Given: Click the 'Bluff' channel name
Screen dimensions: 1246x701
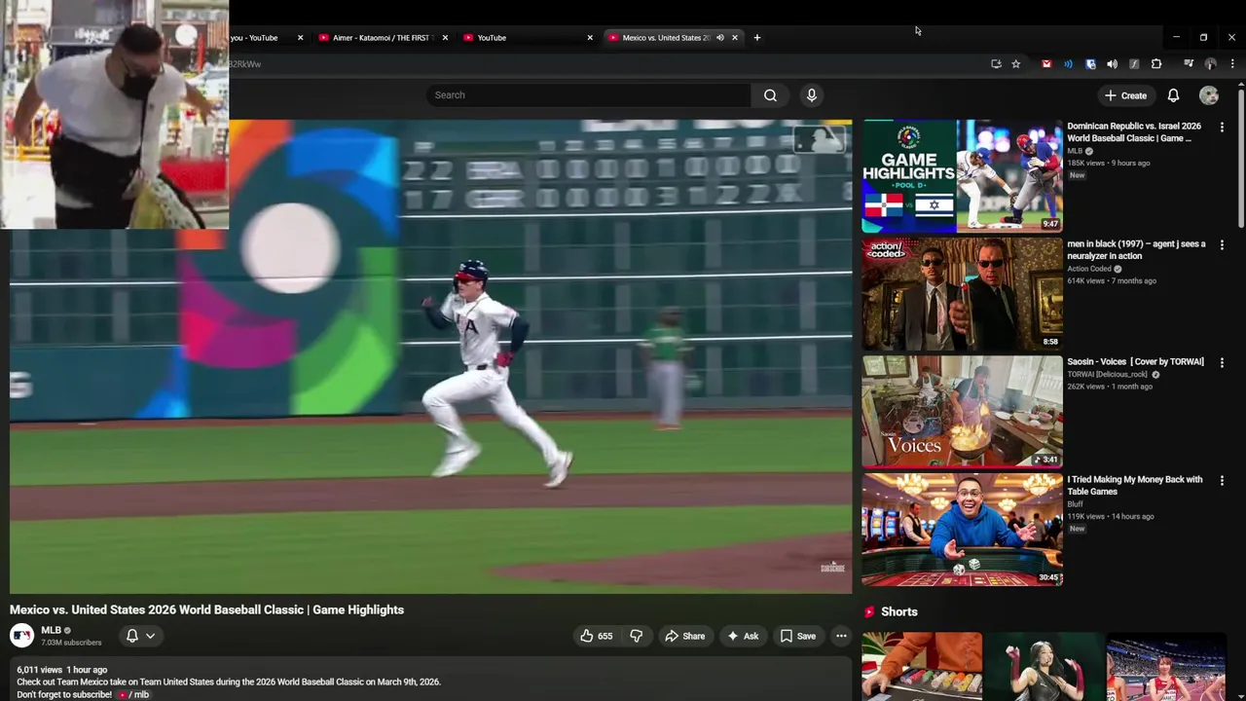Looking at the screenshot, I should pyautogui.click(x=1075, y=504).
